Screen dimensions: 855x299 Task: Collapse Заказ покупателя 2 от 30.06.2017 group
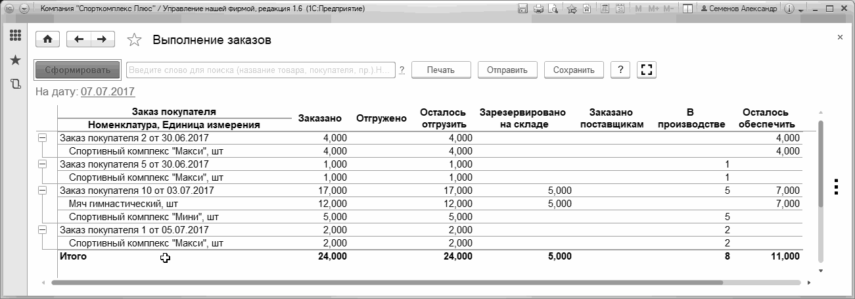pyautogui.click(x=43, y=138)
